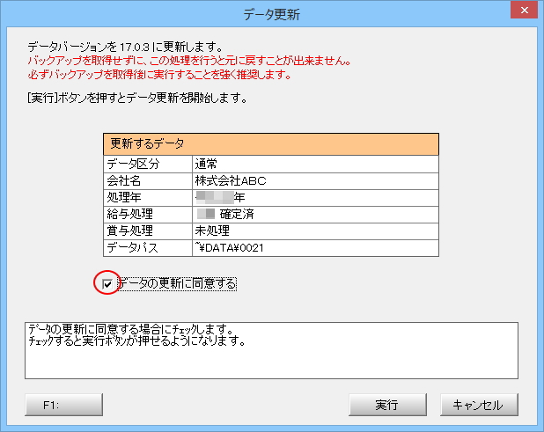Click the help description text box
Image resolution: width=544 pixels, height=432 pixels.
tap(271, 350)
